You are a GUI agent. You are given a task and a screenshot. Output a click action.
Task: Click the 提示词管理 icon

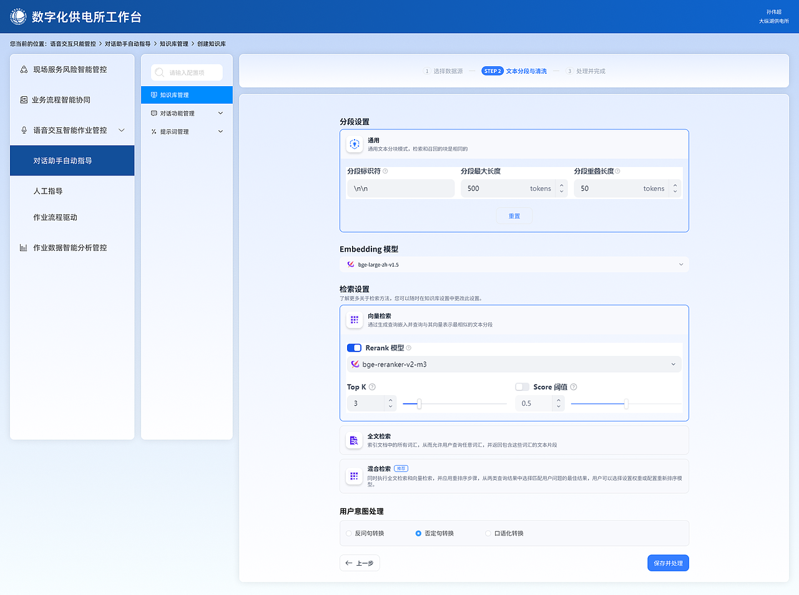pos(154,132)
